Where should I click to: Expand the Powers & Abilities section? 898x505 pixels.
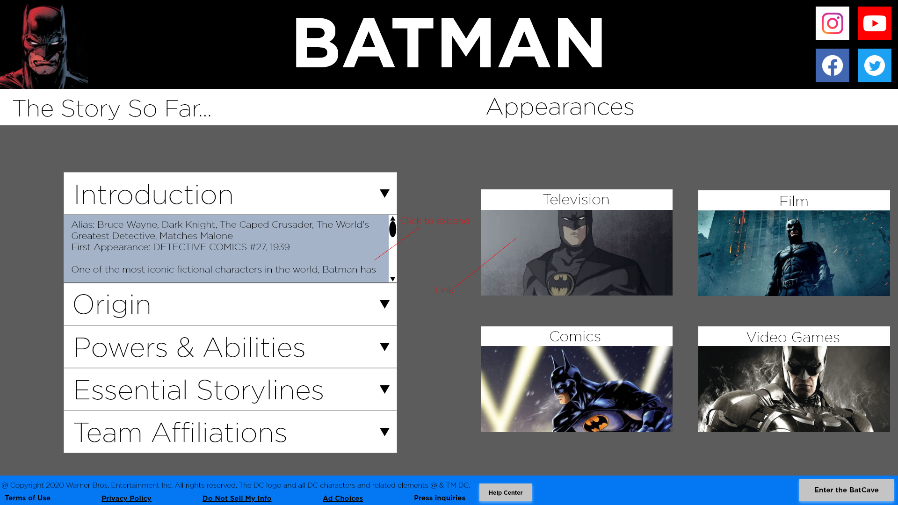tap(384, 347)
